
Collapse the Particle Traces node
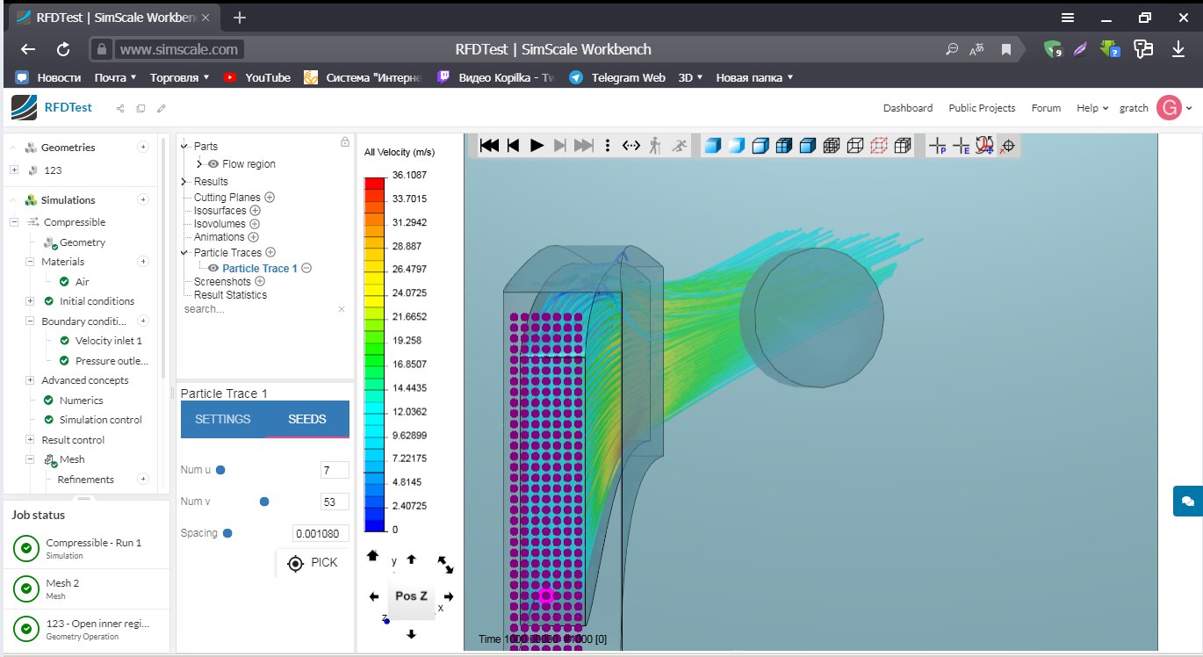pos(185,253)
